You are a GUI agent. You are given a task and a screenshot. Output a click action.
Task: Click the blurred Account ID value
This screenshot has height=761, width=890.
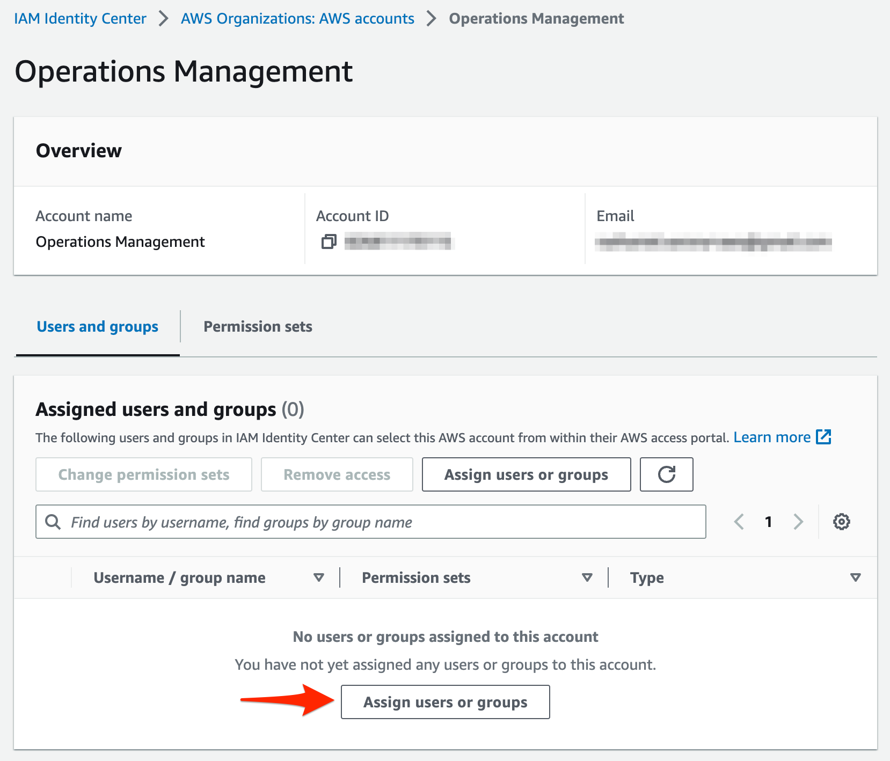click(x=399, y=242)
